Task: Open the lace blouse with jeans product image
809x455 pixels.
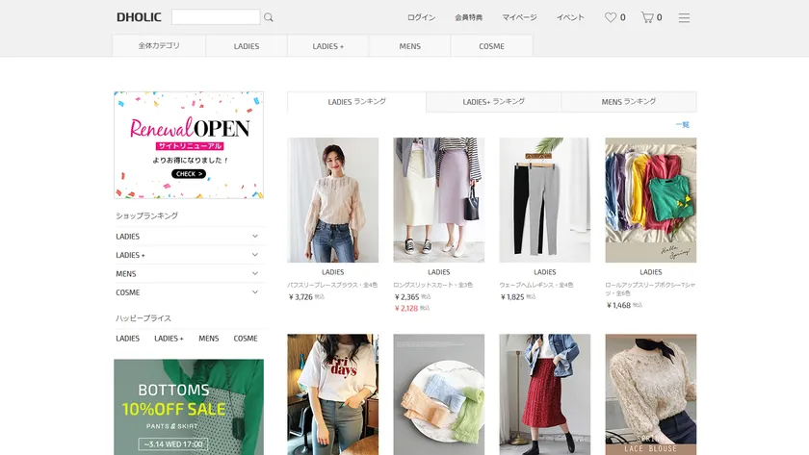Action: point(333,200)
